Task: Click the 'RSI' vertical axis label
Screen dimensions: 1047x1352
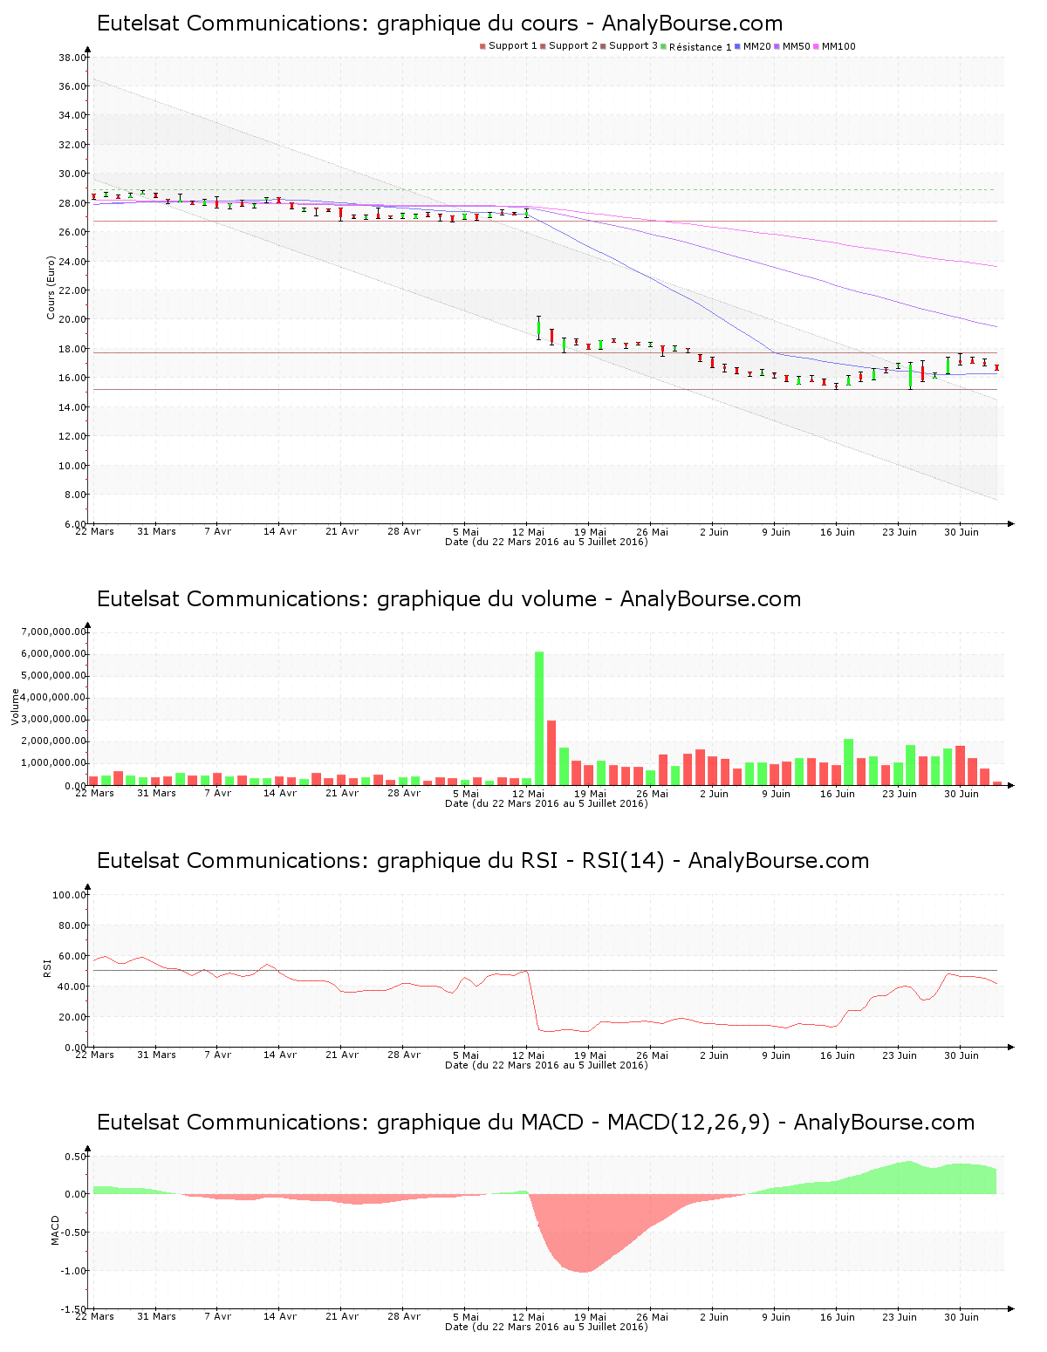Action: [x=48, y=967]
